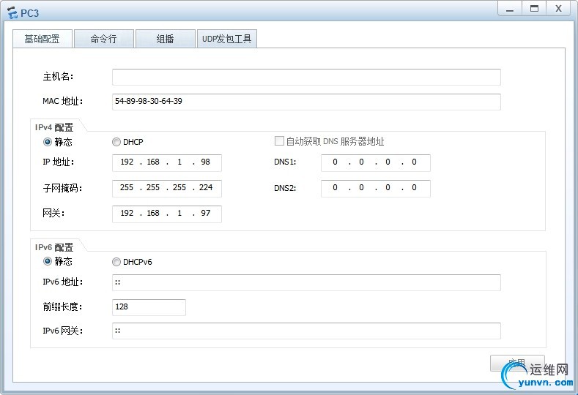Screen dimensions: 578x395
Task: Click the 前缀长度 field showing 128
Action: click(x=149, y=307)
